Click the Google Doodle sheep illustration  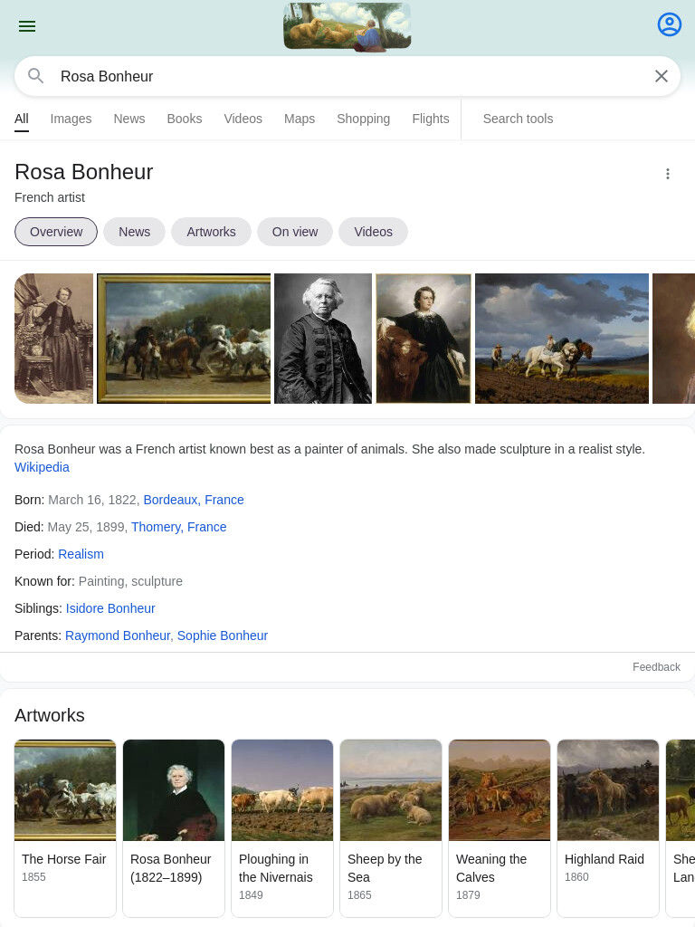point(347,26)
